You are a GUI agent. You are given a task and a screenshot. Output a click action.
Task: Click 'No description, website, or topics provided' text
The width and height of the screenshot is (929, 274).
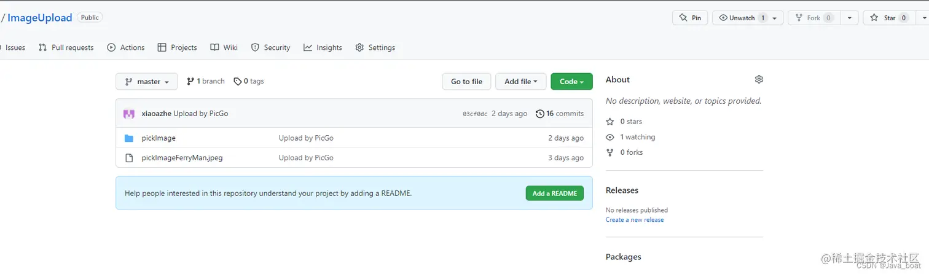[684, 101]
